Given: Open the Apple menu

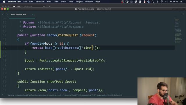Looking at the screenshot, I should [4, 2].
